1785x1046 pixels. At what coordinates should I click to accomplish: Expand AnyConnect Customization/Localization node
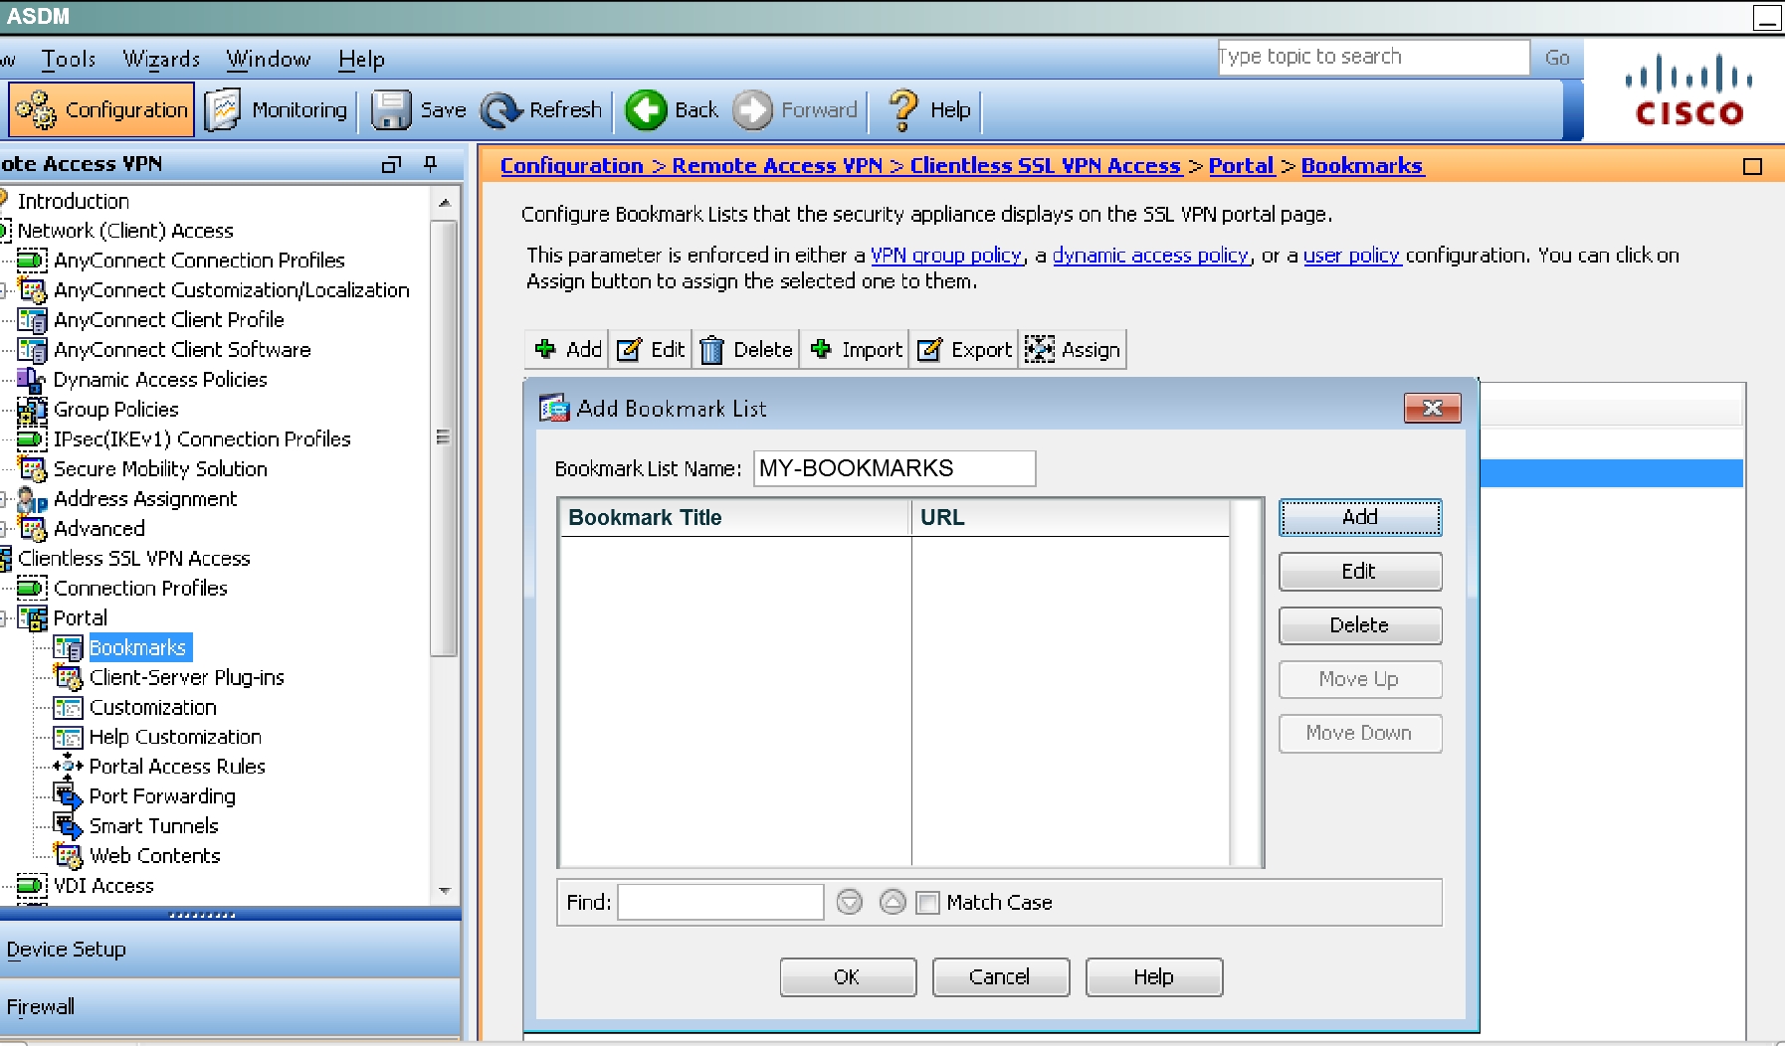5,290
